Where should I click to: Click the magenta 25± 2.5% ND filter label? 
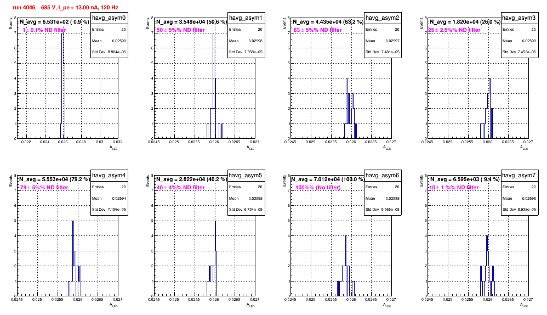coord(454,30)
